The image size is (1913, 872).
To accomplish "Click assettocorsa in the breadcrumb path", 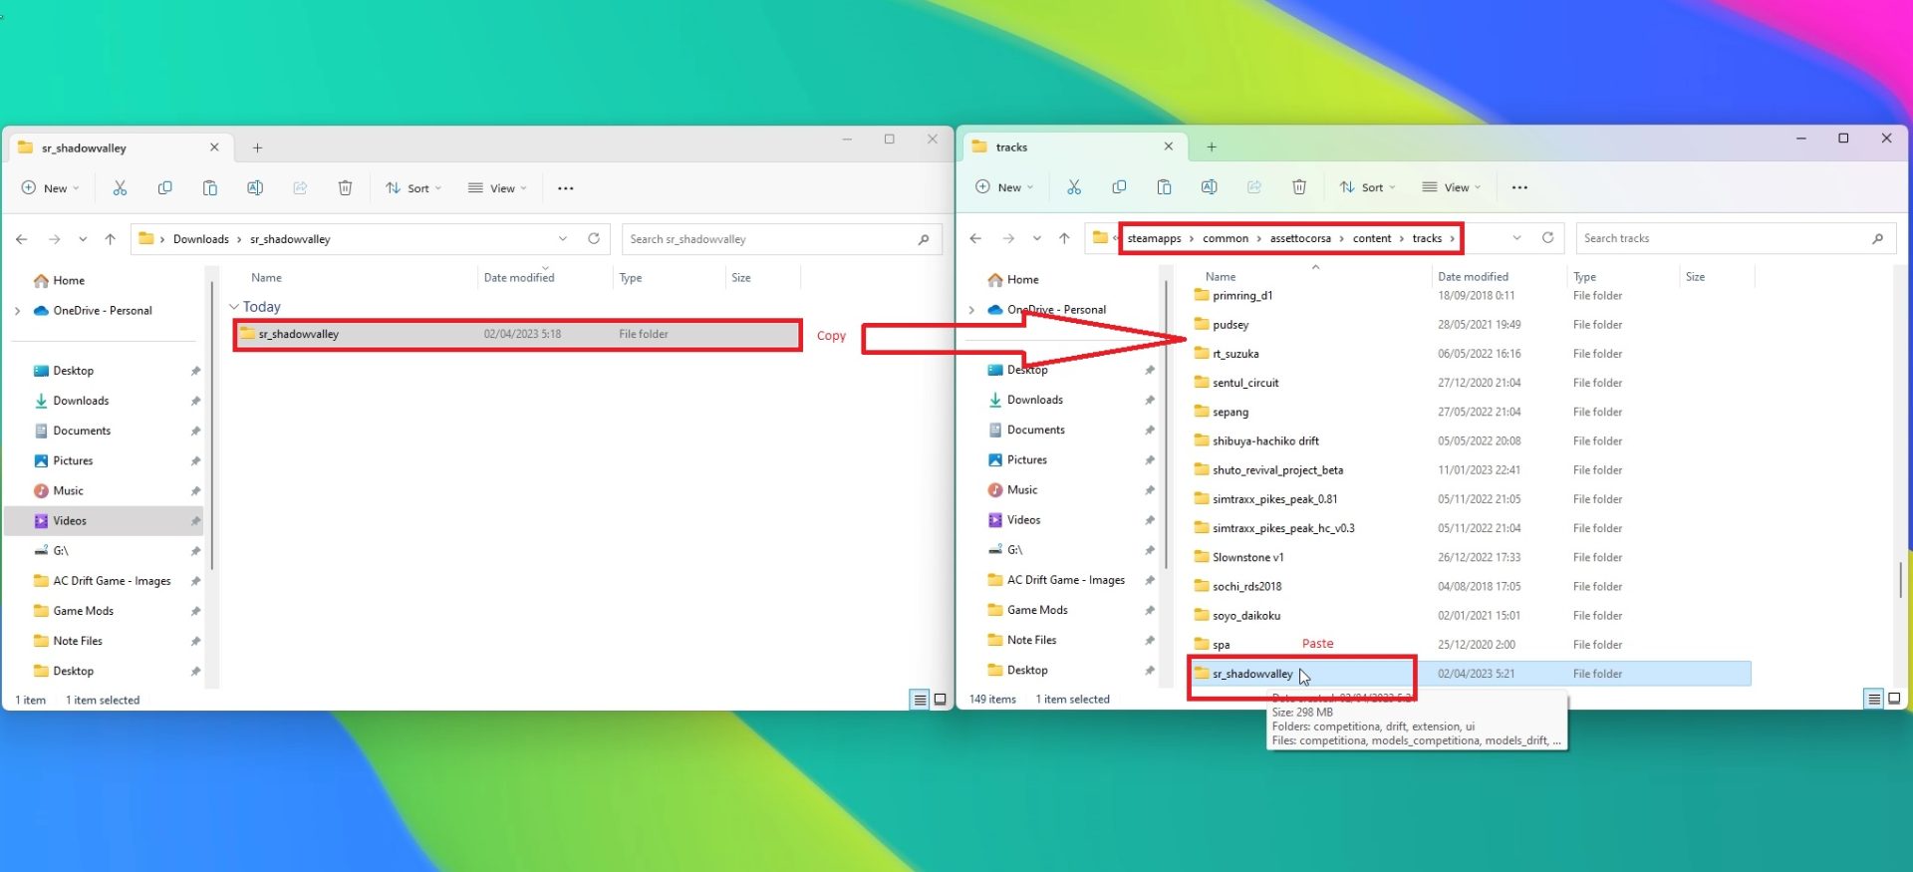I will click(x=1299, y=238).
